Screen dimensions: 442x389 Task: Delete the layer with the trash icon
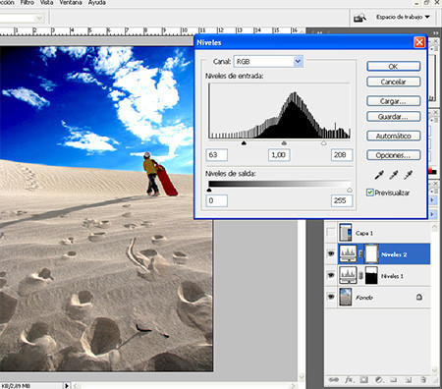coord(423,380)
